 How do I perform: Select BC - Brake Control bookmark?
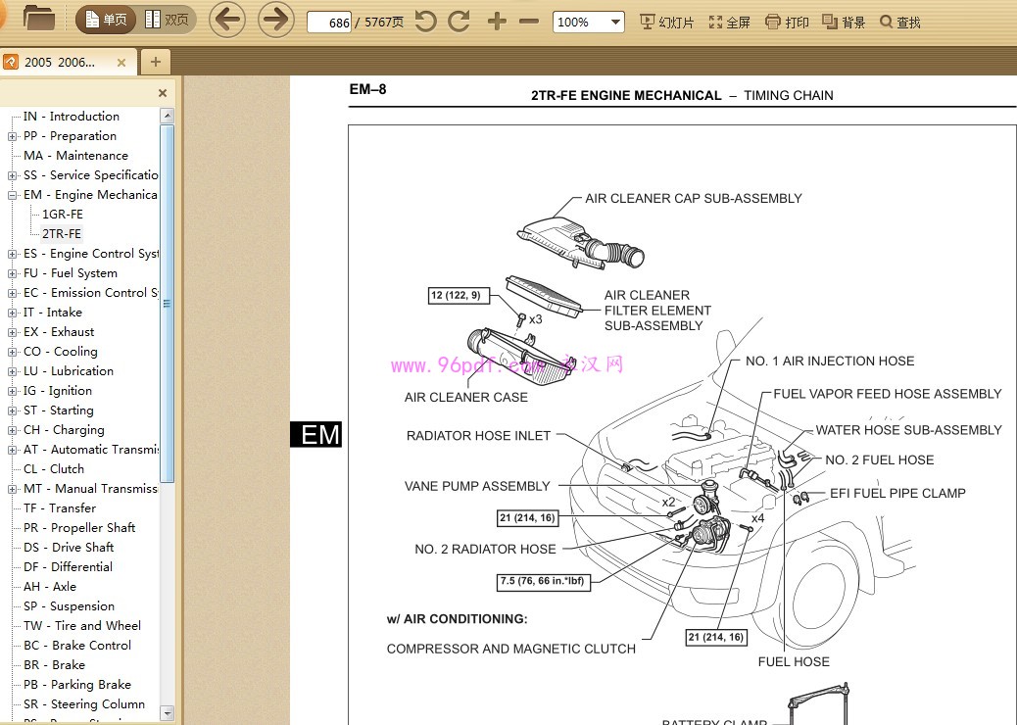click(77, 646)
